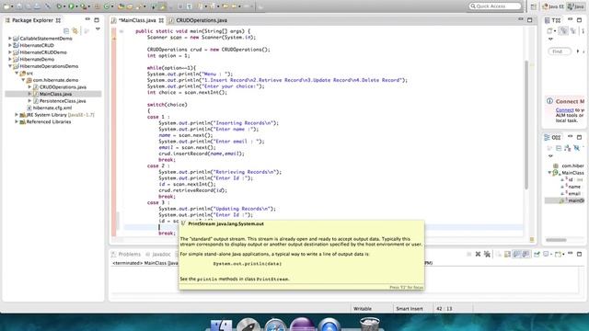
Task: Click the Trash icon in the Dock
Action: 370,325
